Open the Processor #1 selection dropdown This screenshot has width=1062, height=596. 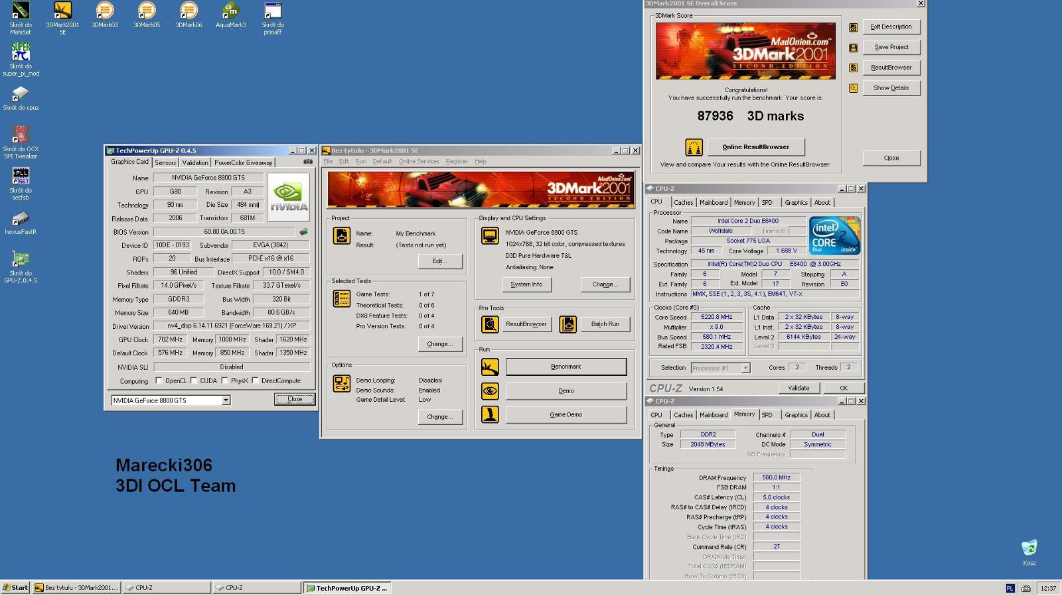pos(745,368)
